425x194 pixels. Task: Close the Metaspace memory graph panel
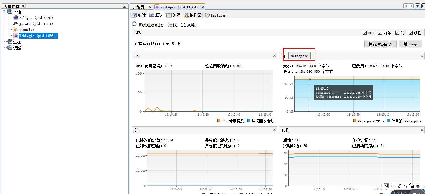[422, 56]
